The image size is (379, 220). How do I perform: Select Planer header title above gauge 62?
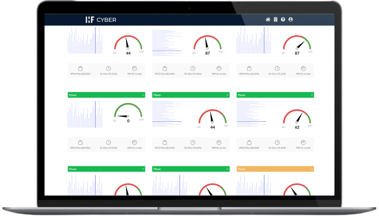click(242, 95)
